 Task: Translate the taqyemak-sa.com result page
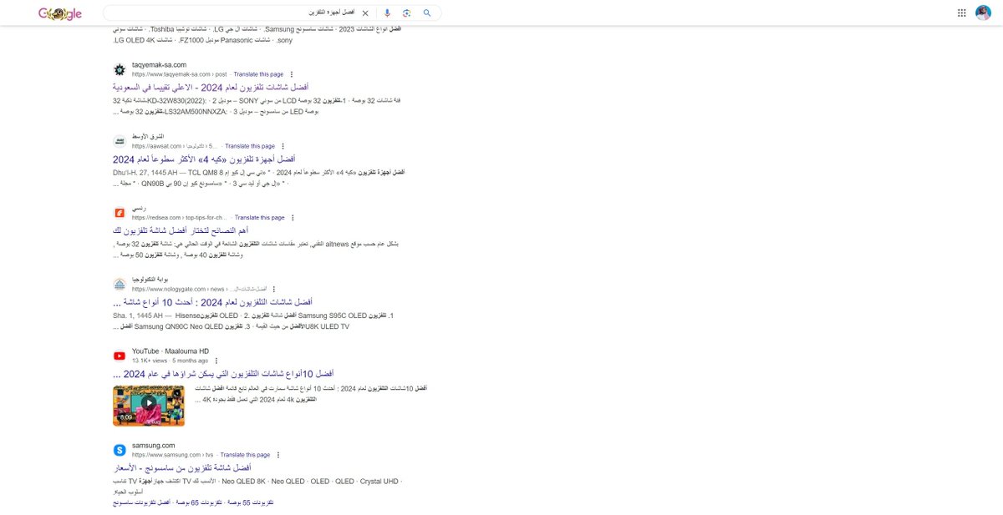(x=258, y=74)
